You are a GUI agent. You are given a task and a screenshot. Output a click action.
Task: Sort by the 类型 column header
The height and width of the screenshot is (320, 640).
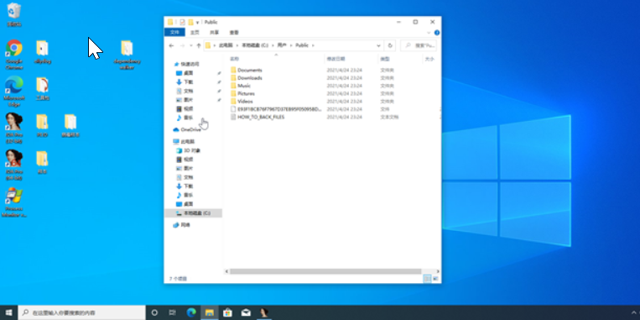point(384,60)
